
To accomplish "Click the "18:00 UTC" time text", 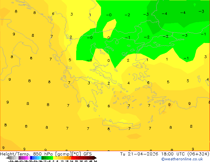I will click(x=173, y=154).
